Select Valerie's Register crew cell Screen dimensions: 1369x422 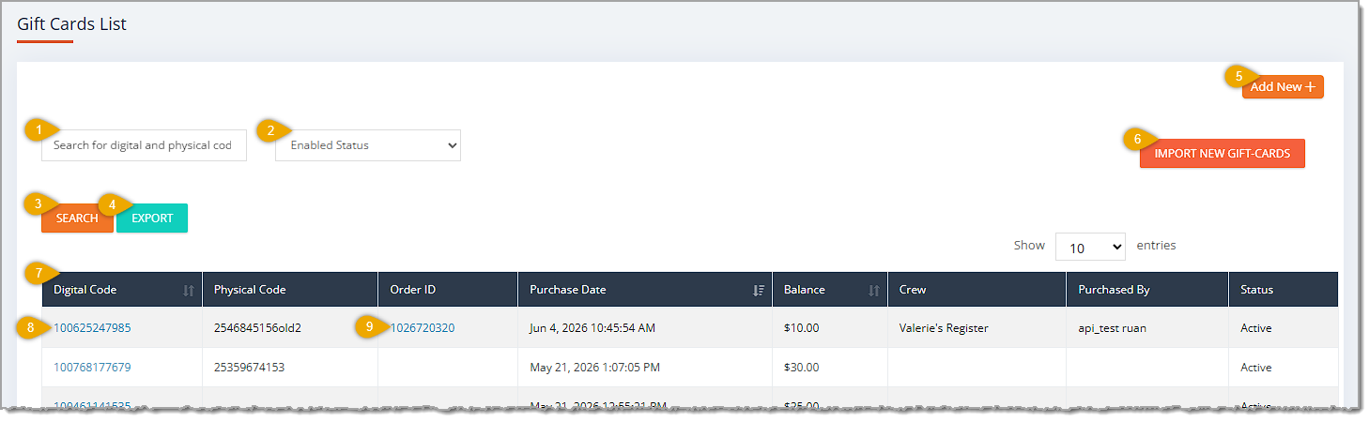point(977,328)
